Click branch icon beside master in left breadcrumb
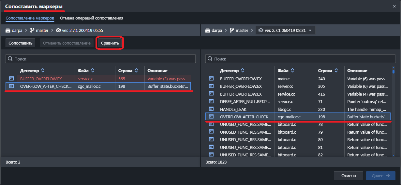 [32, 30]
